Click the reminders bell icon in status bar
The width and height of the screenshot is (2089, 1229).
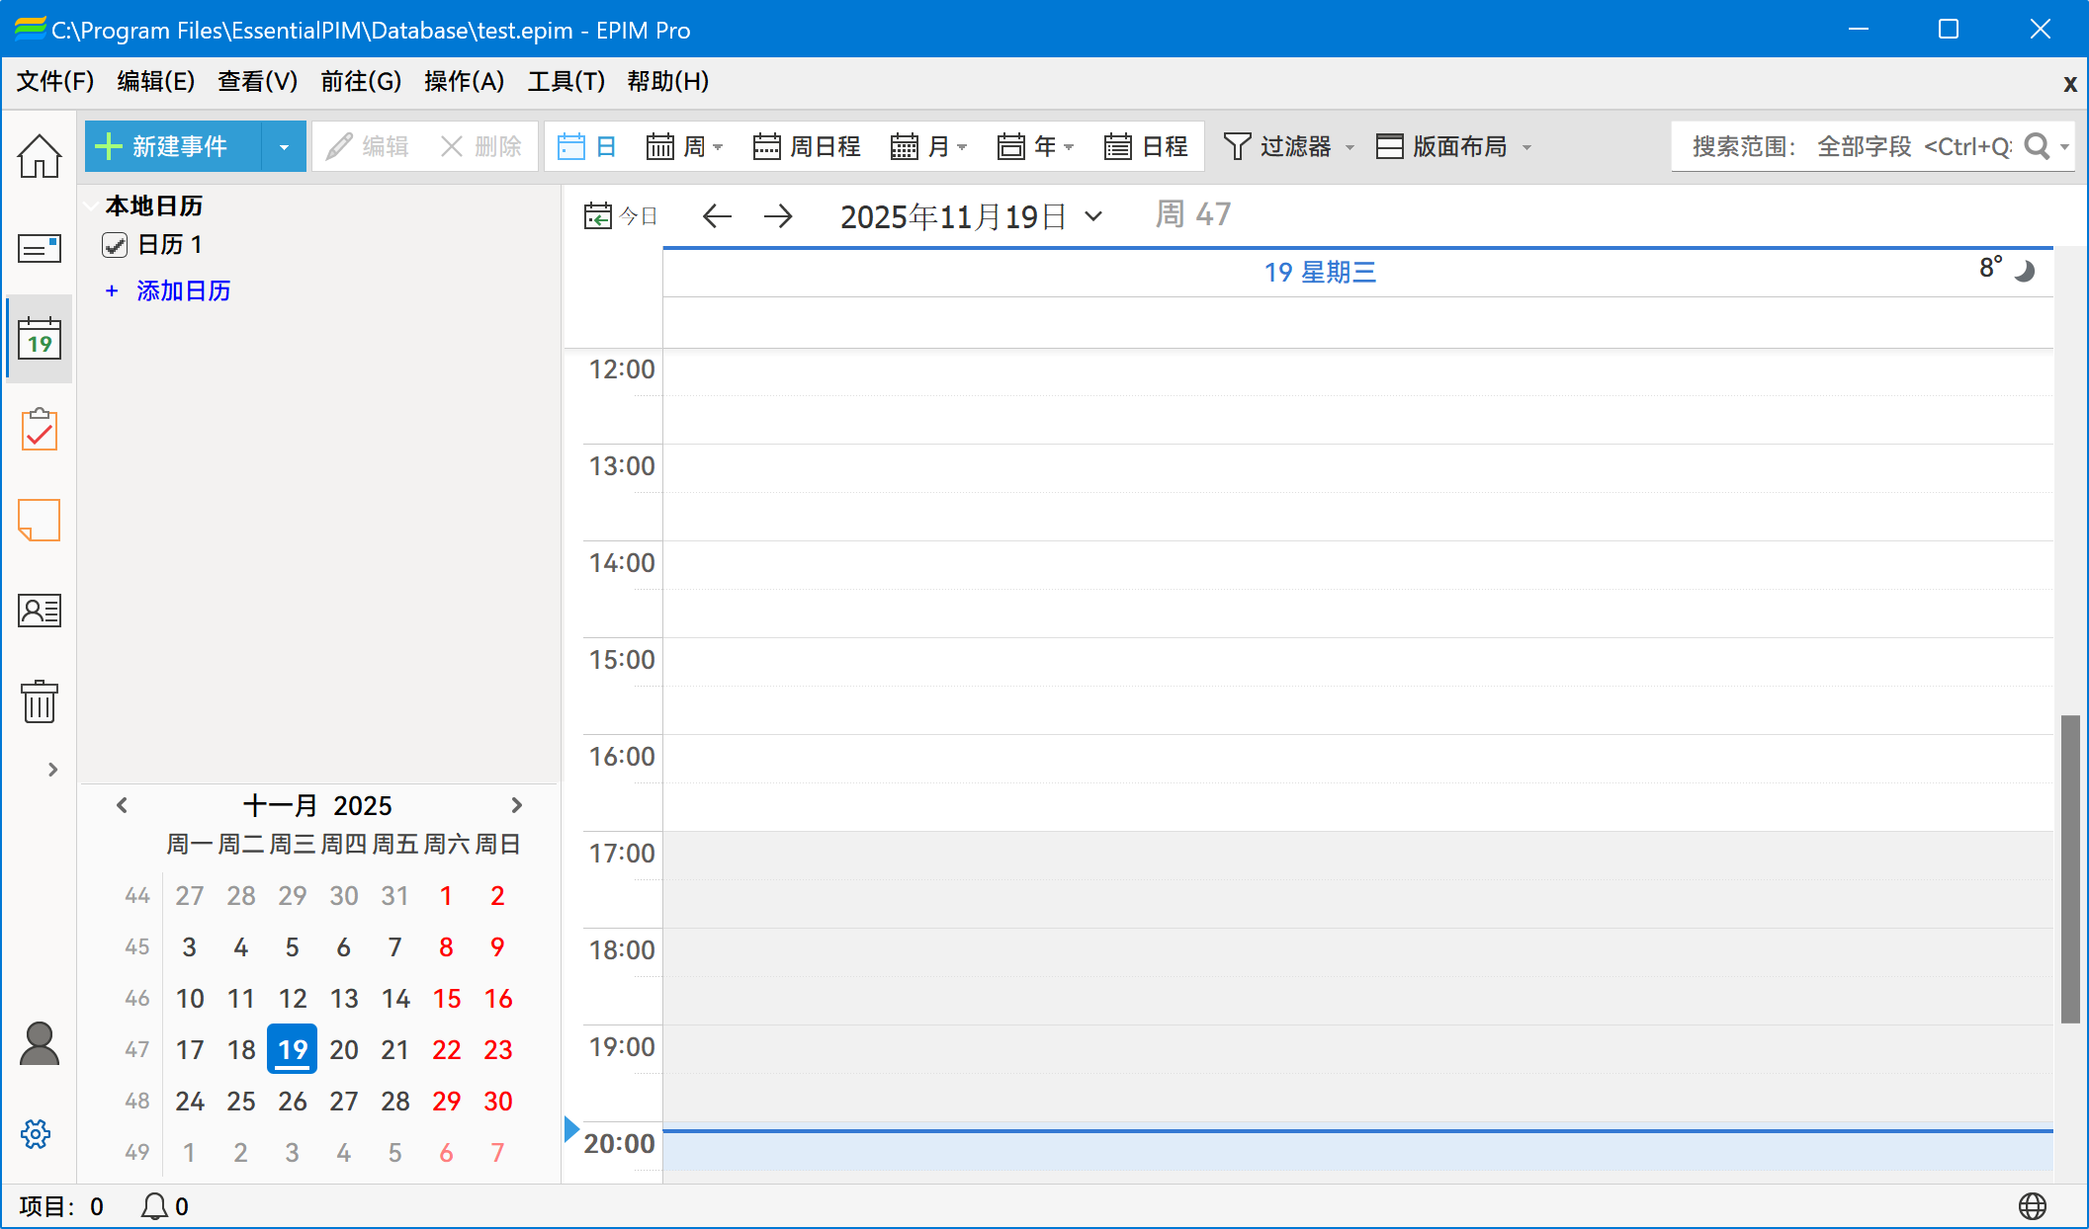[x=154, y=1206]
